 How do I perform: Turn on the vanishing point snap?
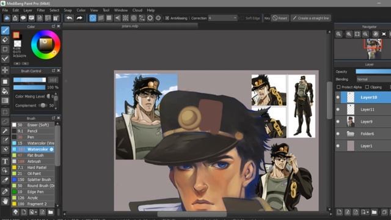(x=117, y=18)
